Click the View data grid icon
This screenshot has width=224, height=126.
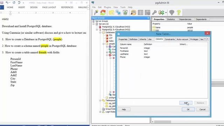[x=140, y=13]
